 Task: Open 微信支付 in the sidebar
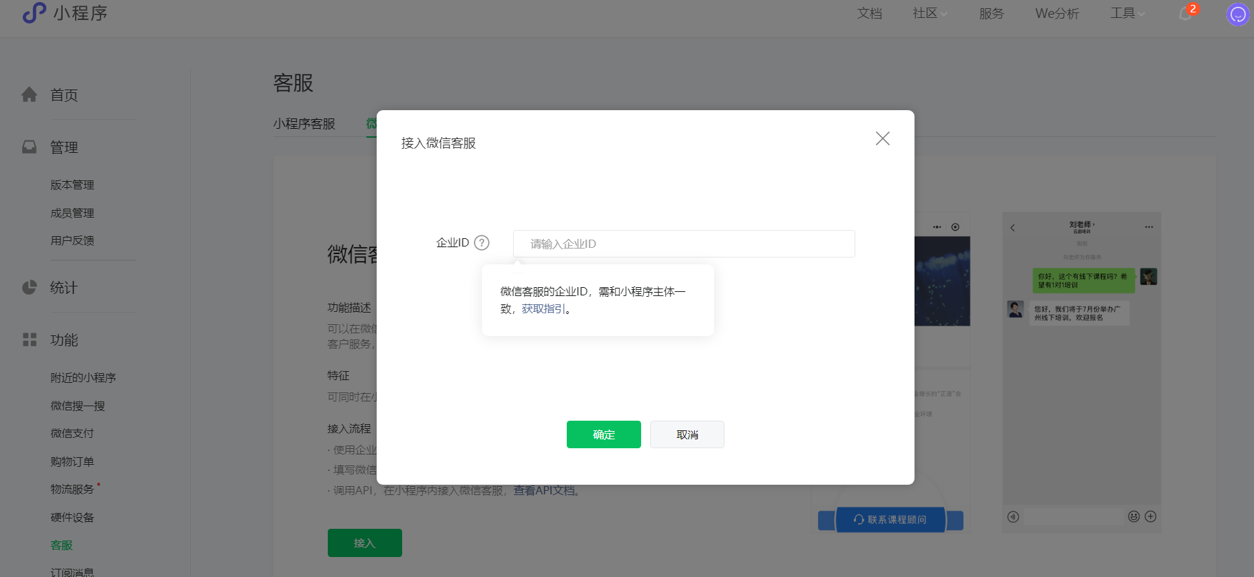click(72, 433)
